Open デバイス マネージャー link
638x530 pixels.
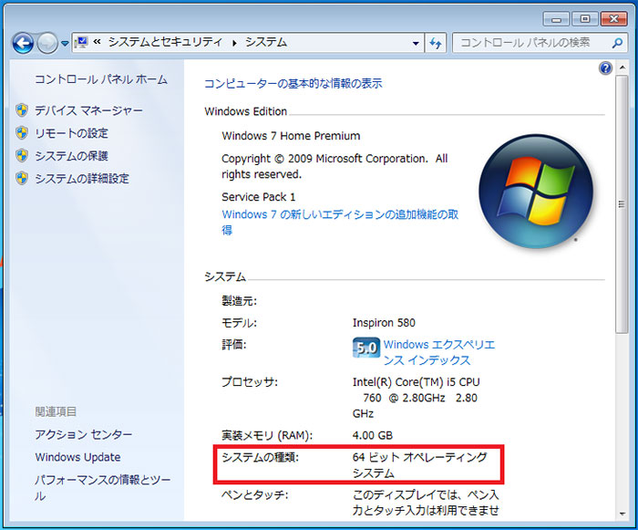coord(88,110)
